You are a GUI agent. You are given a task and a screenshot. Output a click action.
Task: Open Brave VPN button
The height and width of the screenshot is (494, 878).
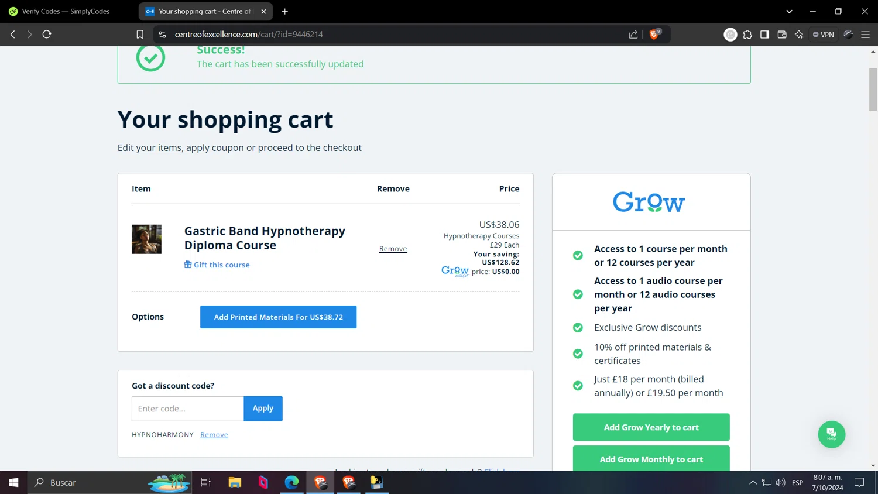824,35
